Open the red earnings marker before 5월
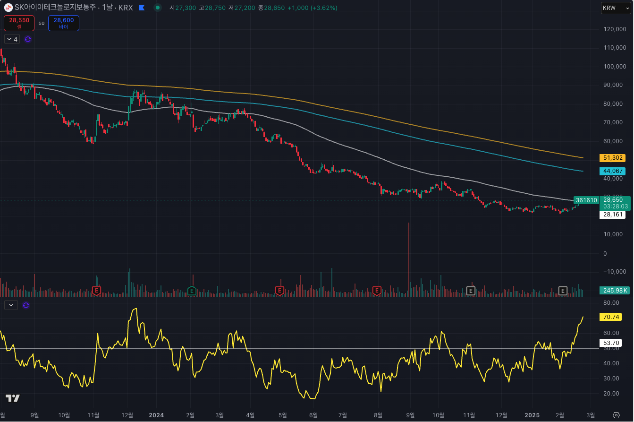The height and width of the screenshot is (422, 634). tap(279, 290)
